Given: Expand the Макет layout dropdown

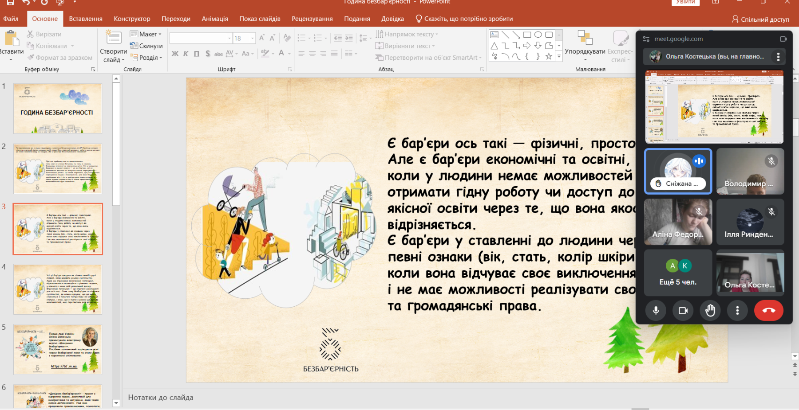Looking at the screenshot, I should click(146, 34).
